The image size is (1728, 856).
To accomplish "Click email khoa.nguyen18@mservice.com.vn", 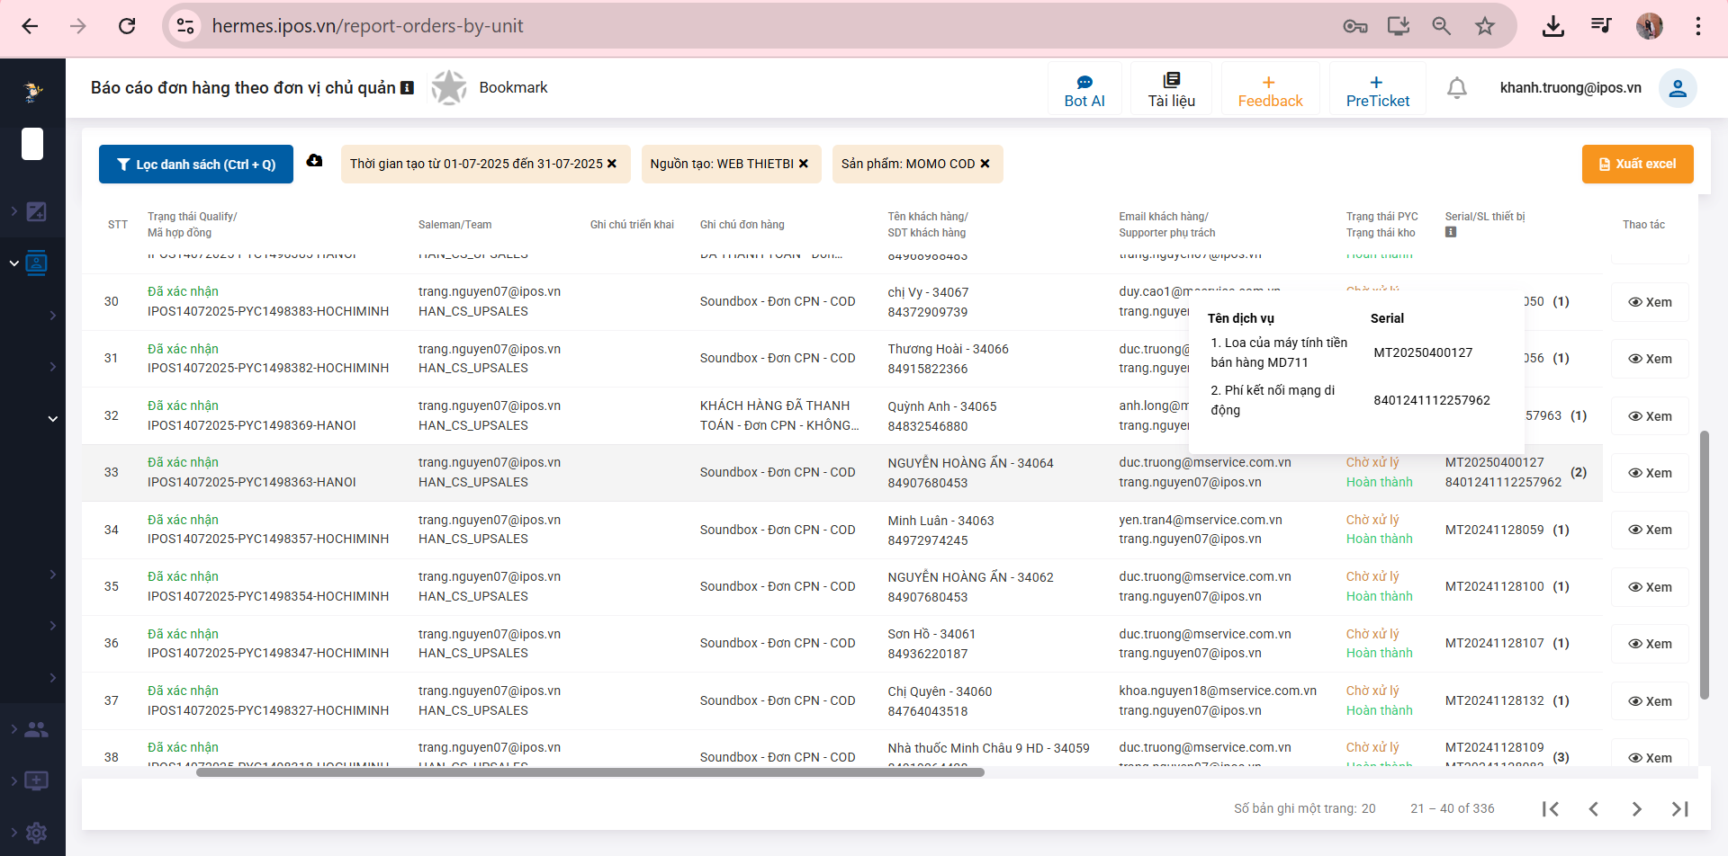I will click(1218, 691).
